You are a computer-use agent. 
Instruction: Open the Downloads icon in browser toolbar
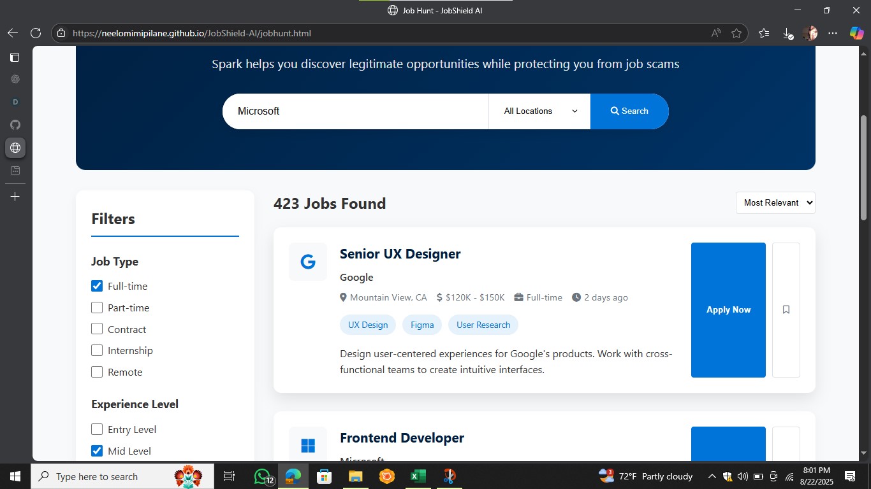pyautogui.click(x=787, y=33)
